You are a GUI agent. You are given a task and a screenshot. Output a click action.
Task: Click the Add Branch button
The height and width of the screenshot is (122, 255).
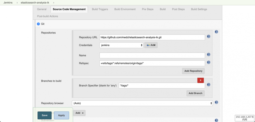[x=195, y=93]
